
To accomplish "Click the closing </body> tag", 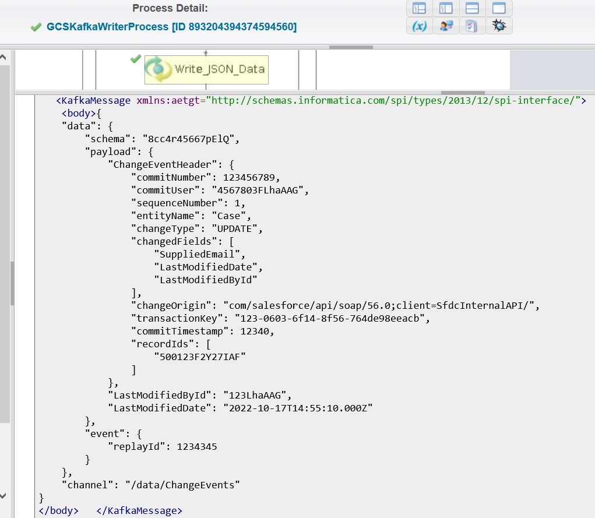I will (x=59, y=511).
